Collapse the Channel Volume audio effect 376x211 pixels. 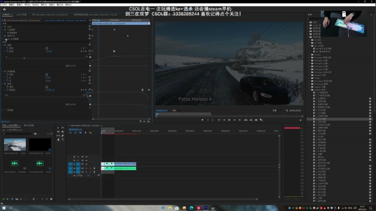[3, 72]
